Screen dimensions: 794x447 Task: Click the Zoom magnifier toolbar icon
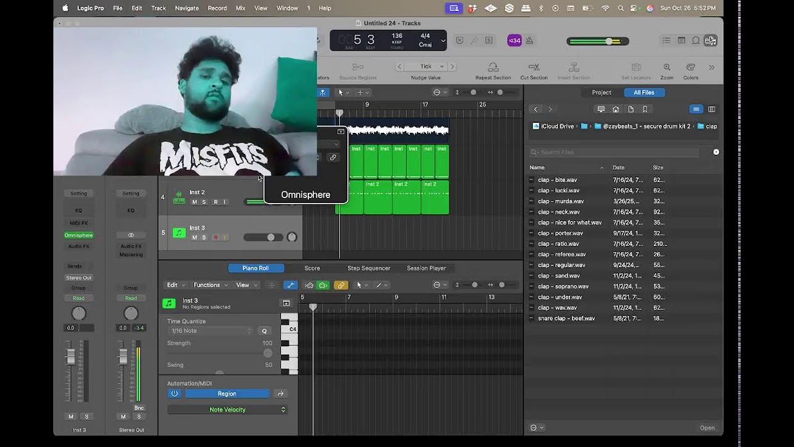coord(667,67)
